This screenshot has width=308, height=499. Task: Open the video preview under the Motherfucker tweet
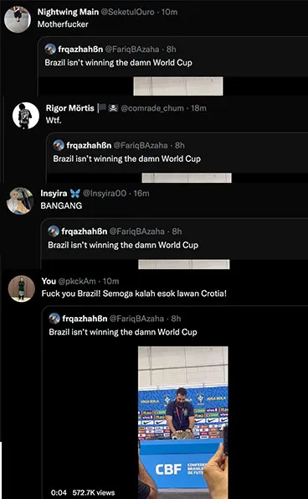pos(178,86)
